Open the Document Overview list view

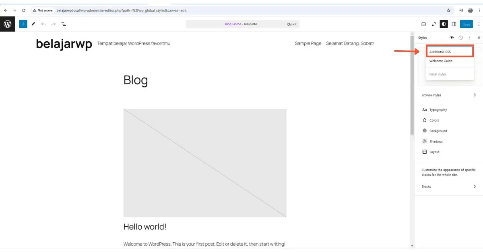[64, 24]
